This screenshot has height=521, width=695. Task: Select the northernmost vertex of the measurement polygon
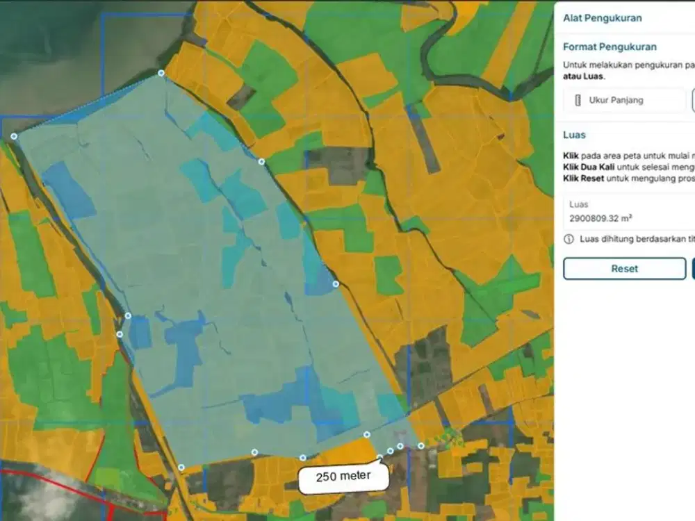point(161,73)
